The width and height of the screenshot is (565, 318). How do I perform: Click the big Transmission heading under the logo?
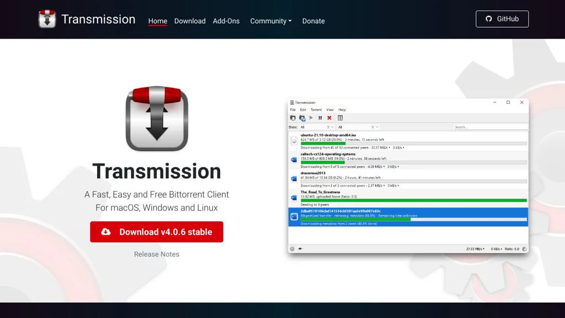pos(157,171)
